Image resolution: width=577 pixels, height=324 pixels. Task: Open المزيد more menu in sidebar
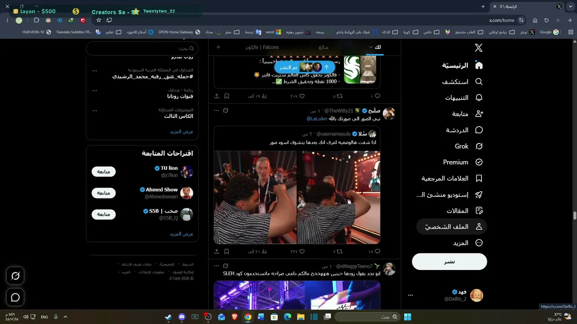(468, 243)
